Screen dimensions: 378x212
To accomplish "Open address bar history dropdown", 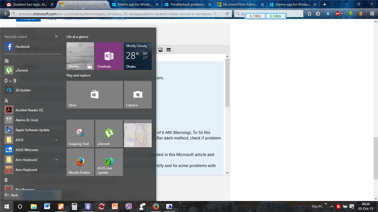I will [220, 14].
